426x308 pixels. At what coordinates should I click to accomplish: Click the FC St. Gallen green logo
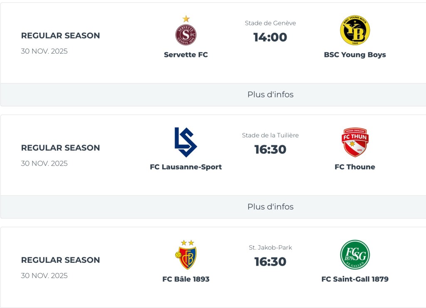tap(355, 255)
